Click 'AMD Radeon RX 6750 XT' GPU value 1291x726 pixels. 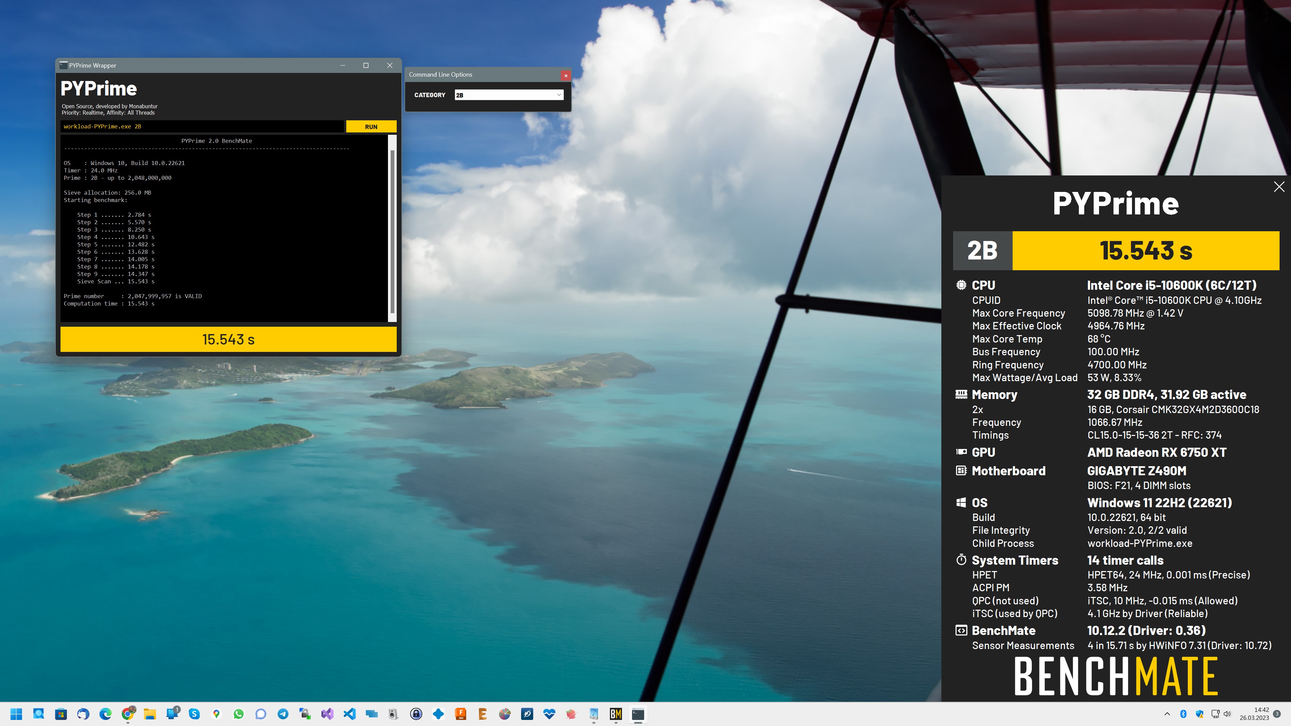click(1157, 452)
